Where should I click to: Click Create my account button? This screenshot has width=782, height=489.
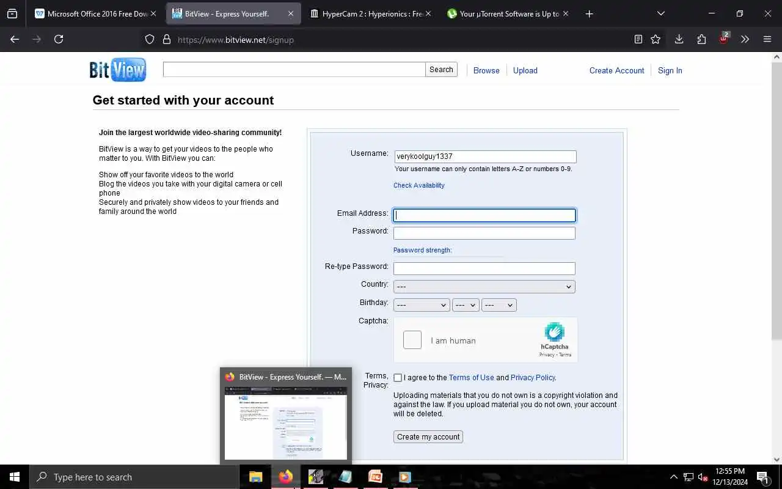click(x=428, y=436)
